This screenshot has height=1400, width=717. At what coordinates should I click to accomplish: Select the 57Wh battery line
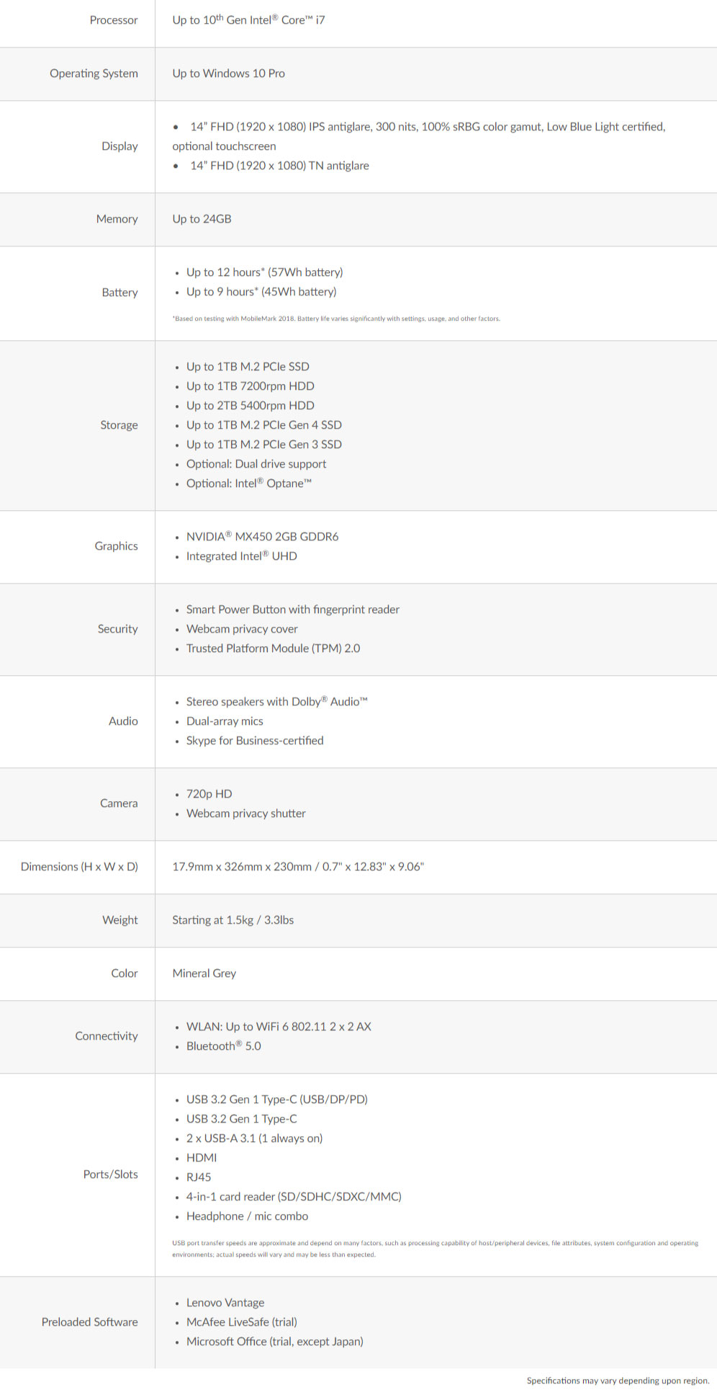pos(264,272)
